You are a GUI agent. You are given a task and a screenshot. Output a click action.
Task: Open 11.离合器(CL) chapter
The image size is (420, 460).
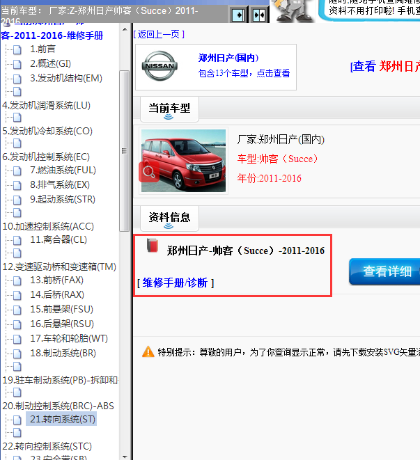pos(59,239)
